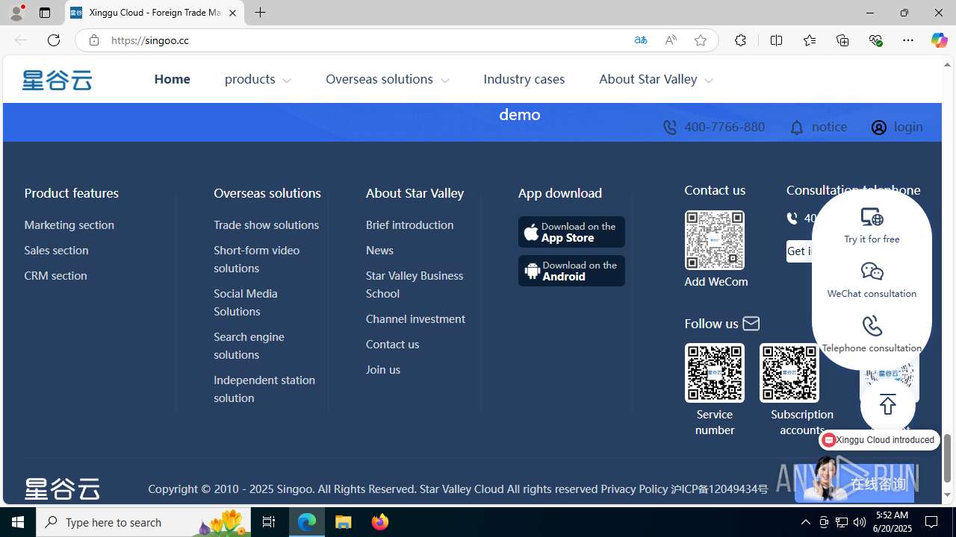Viewport: 956px width, 537px height.
Task: Click the taskbar search box
Action: [142, 522]
